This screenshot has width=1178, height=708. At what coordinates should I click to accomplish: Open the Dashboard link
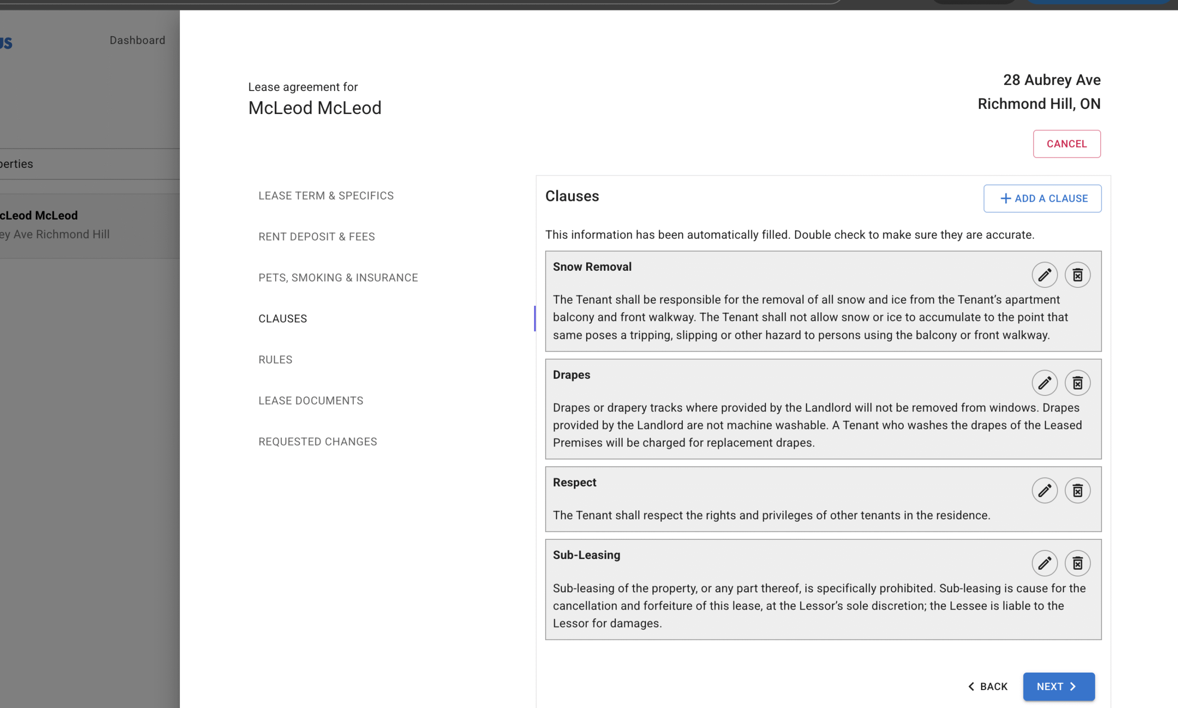point(138,40)
